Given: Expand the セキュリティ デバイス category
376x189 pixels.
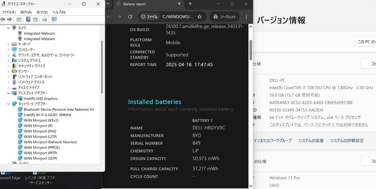Looking at the screenshot, I should click(x=8, y=66).
